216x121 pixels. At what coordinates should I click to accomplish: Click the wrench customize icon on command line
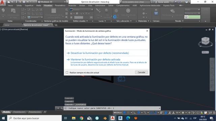click(x=61, y=108)
